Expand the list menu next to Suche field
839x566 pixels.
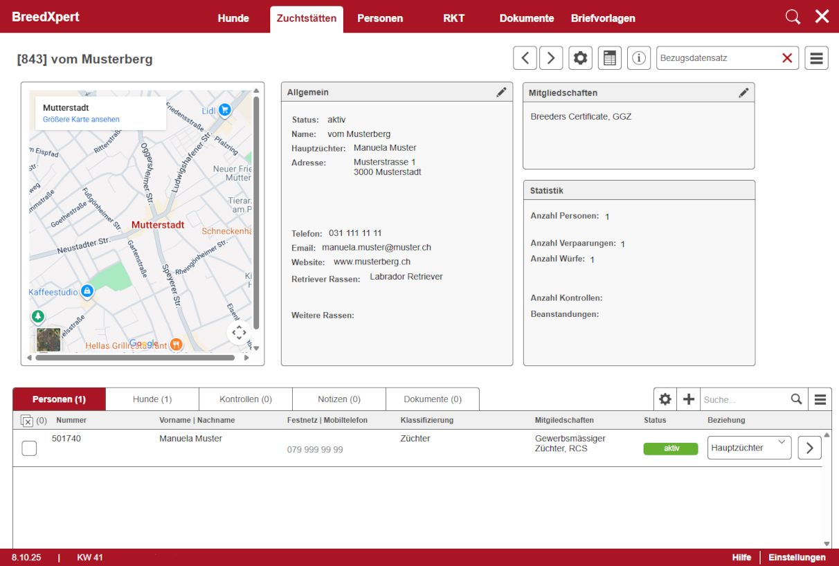(820, 399)
